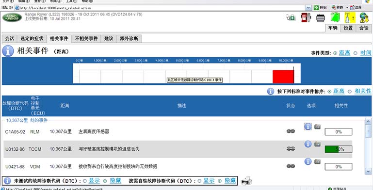Click the yellow antenna question icon
373x190 pixels.
click(x=350, y=17)
